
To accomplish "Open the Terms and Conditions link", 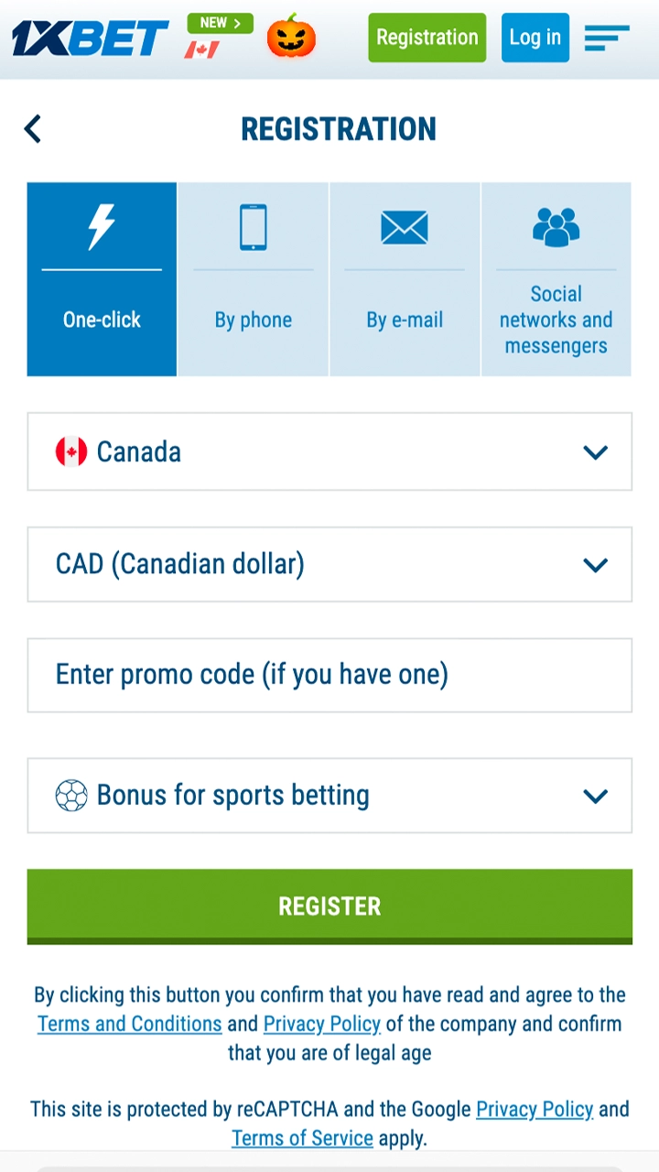I will click(129, 1023).
